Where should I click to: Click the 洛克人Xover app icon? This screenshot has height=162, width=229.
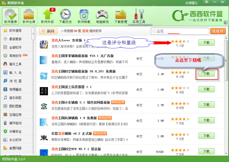(x=44, y=45)
